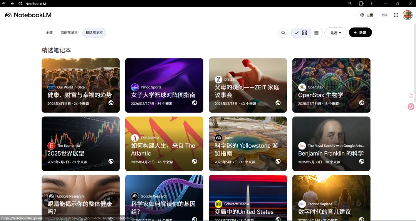Click the DIE ZEIT logo icon
Screen dimensions: 416x221
[x=218, y=80]
